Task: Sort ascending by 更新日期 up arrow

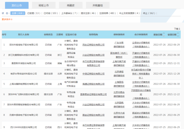Action: (164, 33)
